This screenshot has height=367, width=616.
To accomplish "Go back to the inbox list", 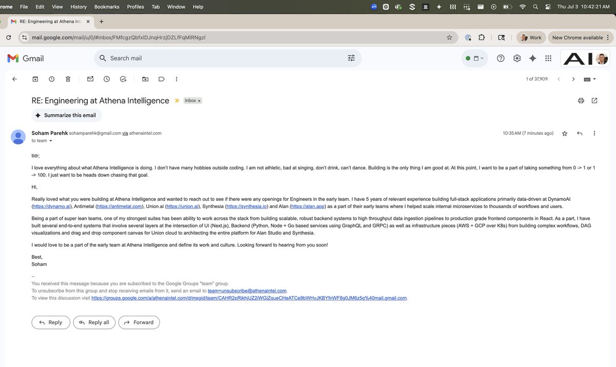I will (14, 79).
